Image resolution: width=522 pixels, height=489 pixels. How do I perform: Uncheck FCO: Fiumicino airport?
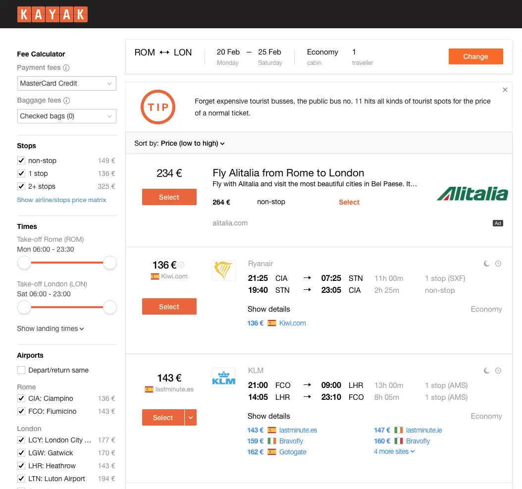point(21,411)
